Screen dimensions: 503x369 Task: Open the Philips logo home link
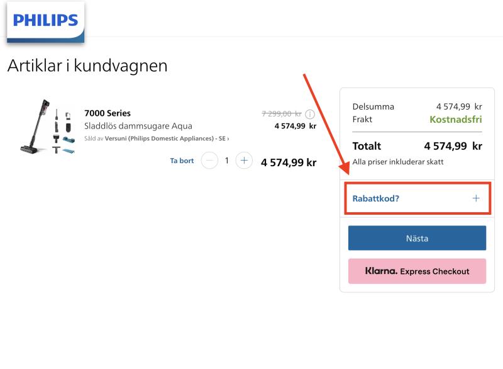tap(45, 22)
